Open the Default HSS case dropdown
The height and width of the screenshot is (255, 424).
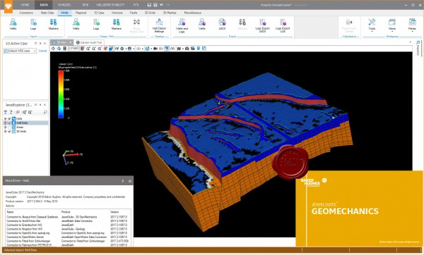pyautogui.click(x=35, y=51)
